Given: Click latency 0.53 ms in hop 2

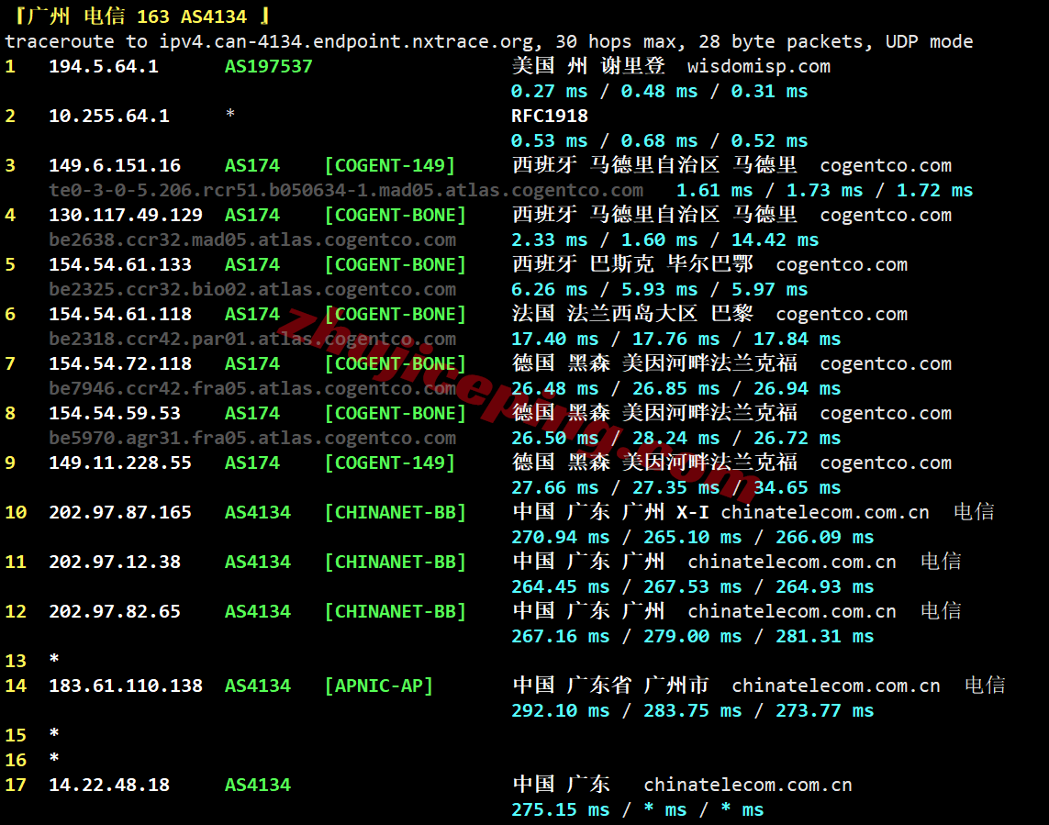Looking at the screenshot, I should click(549, 140).
